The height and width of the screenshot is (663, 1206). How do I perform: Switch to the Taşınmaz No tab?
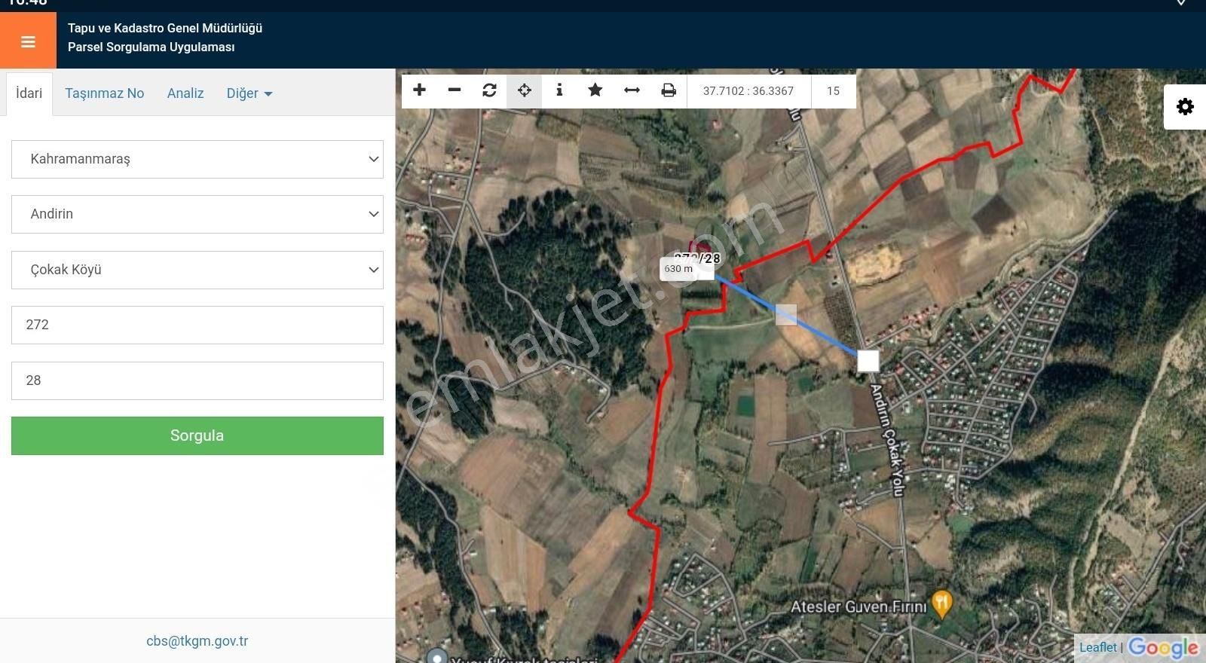tap(104, 93)
